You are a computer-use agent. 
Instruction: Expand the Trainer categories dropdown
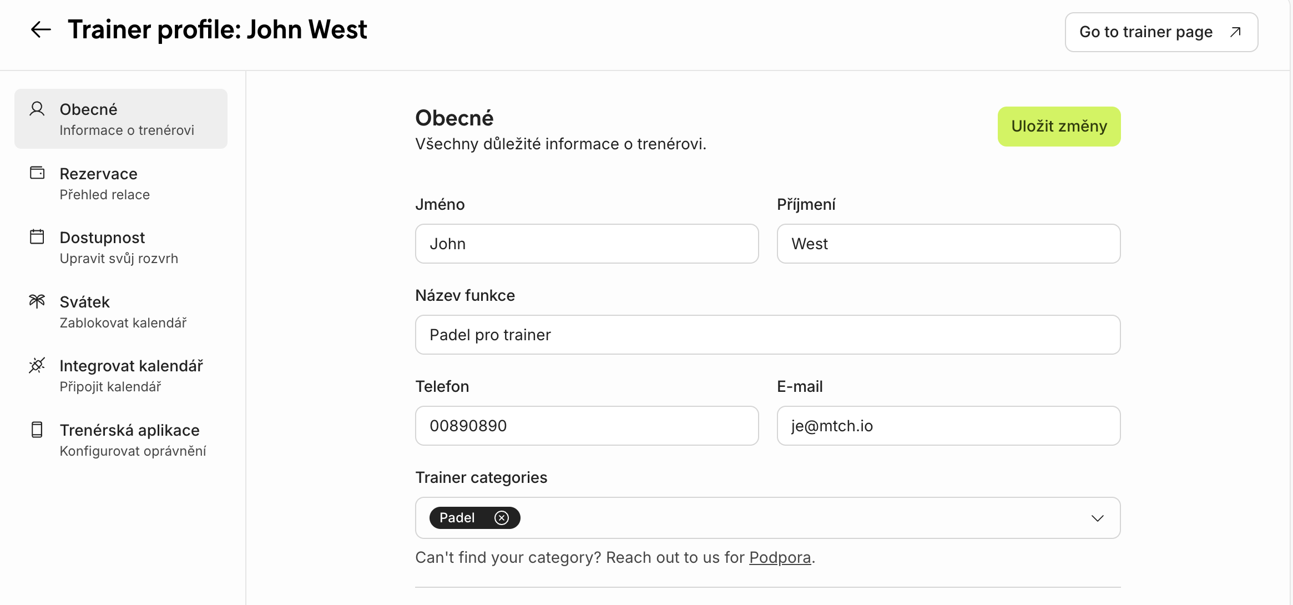point(1097,518)
